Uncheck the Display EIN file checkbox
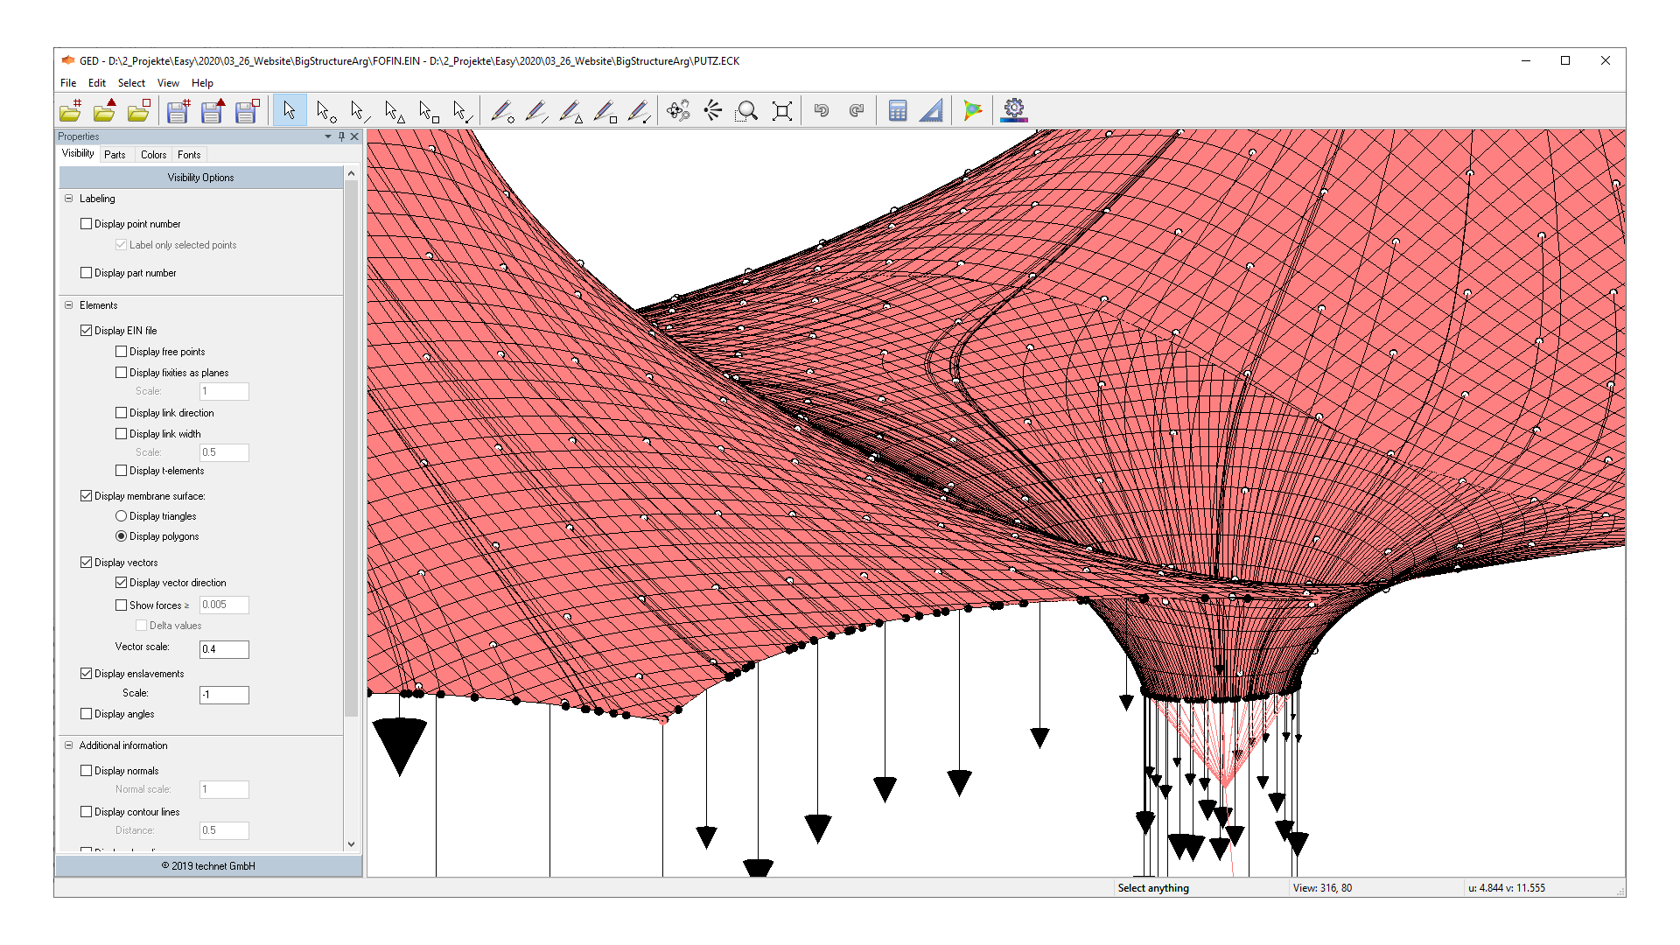Viewport: 1680px width, 945px height. [x=87, y=330]
